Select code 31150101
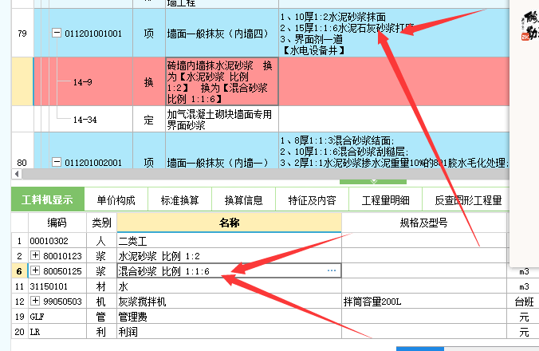539x351 pixels. [x=49, y=286]
